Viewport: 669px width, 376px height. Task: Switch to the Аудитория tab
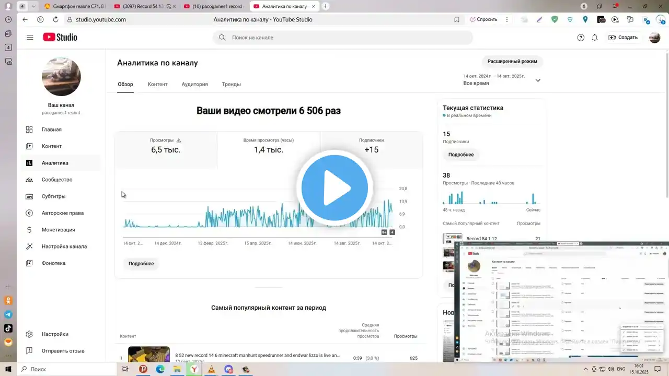click(194, 84)
